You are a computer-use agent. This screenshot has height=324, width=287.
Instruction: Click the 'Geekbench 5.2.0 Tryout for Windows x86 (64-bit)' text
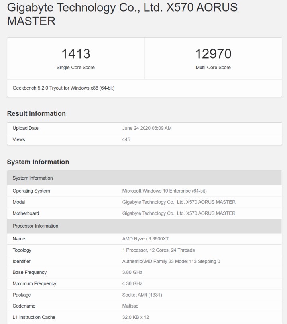63,88
